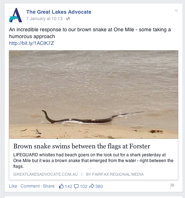Open the brown snake beach photo
The width and height of the screenshot is (185, 198).
[x=94, y=95]
